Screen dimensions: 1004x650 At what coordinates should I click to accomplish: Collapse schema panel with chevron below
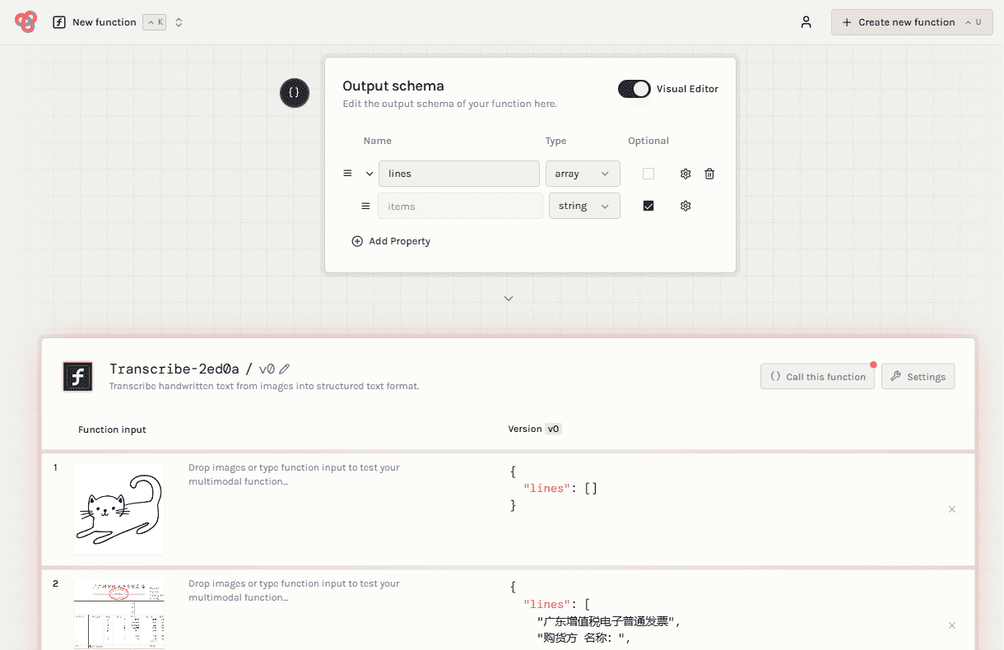pos(509,299)
